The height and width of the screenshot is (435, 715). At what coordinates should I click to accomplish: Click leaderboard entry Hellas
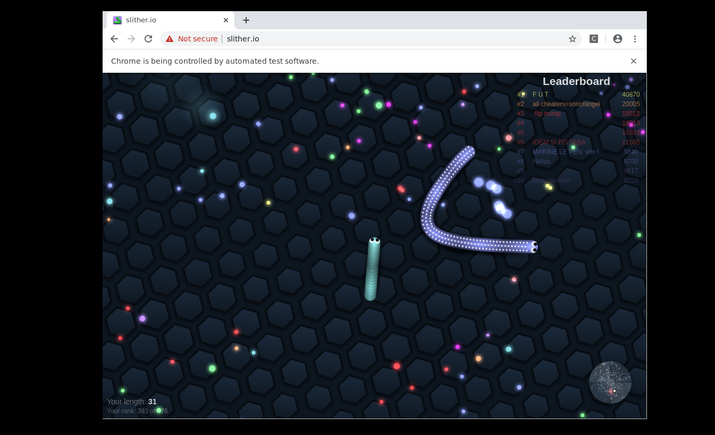[542, 161]
